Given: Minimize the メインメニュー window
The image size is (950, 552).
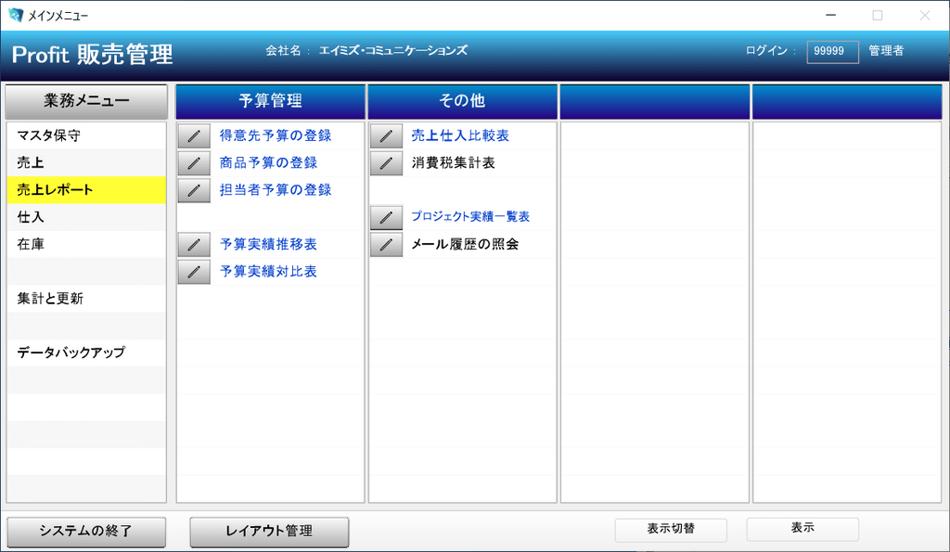Looking at the screenshot, I should pyautogui.click(x=830, y=15).
